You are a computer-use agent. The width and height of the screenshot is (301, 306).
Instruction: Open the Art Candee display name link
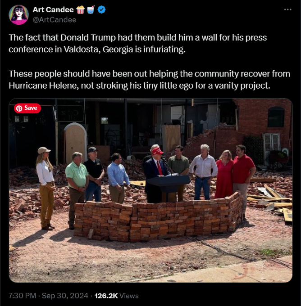point(53,9)
